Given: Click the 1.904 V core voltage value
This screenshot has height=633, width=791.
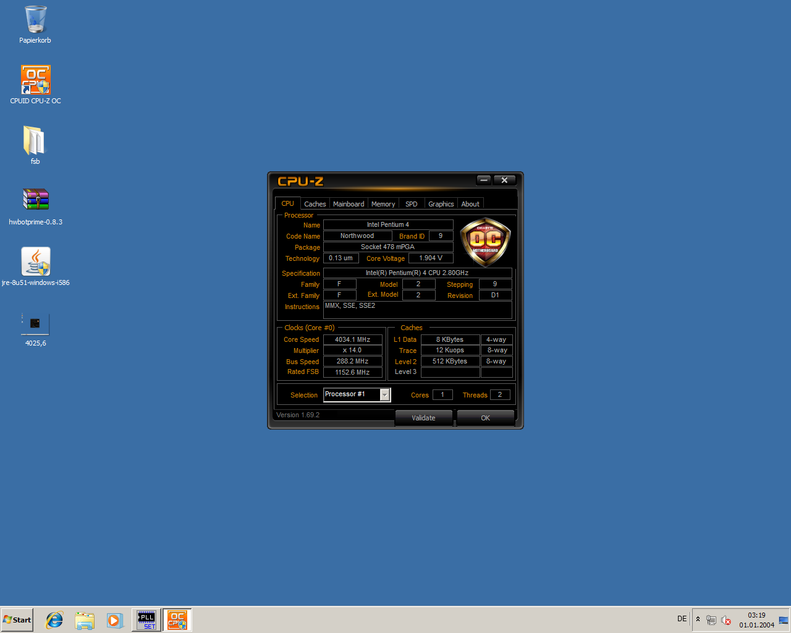Looking at the screenshot, I should pos(431,258).
